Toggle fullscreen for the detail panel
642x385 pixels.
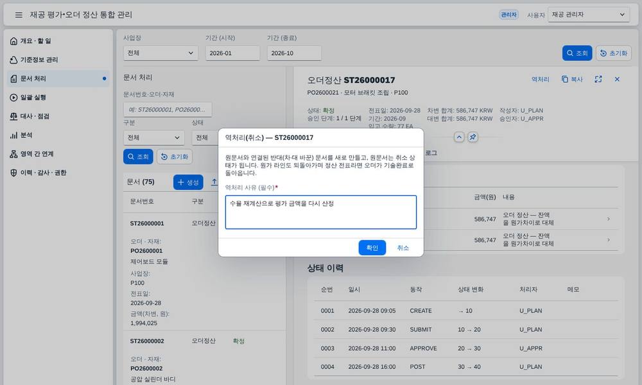(x=598, y=80)
